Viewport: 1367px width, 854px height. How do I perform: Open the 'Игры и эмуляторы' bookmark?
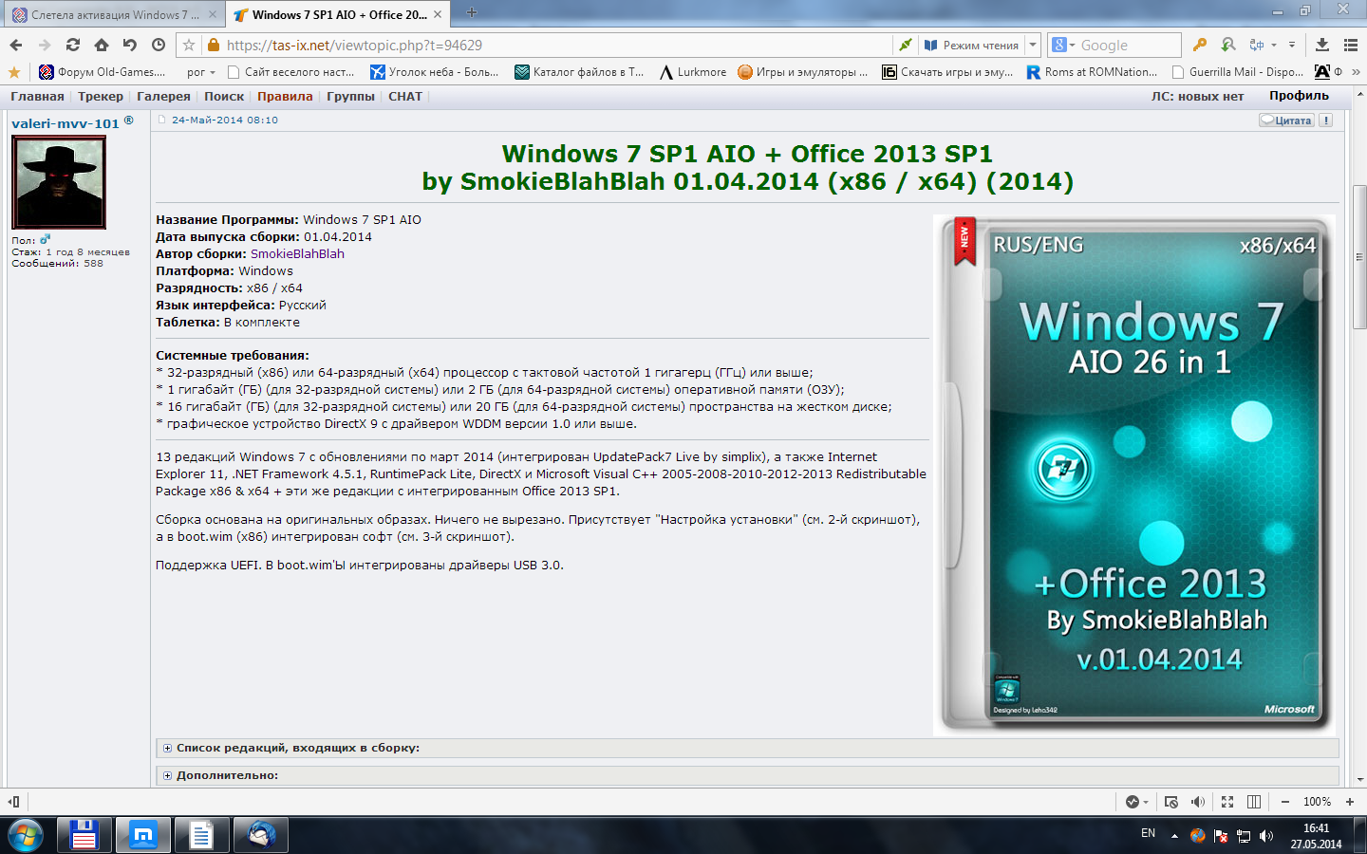coord(803,72)
